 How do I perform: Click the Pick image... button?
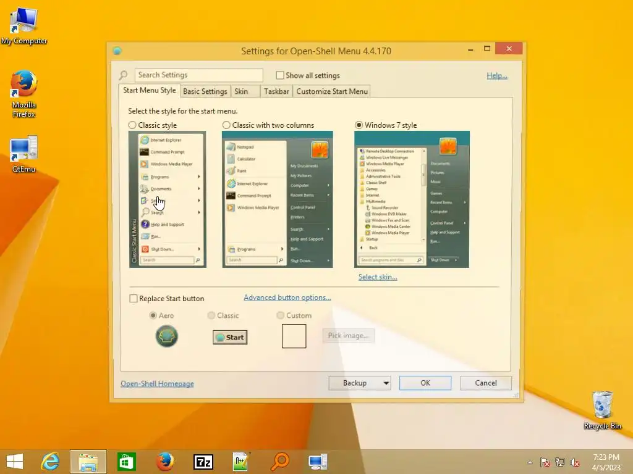349,336
